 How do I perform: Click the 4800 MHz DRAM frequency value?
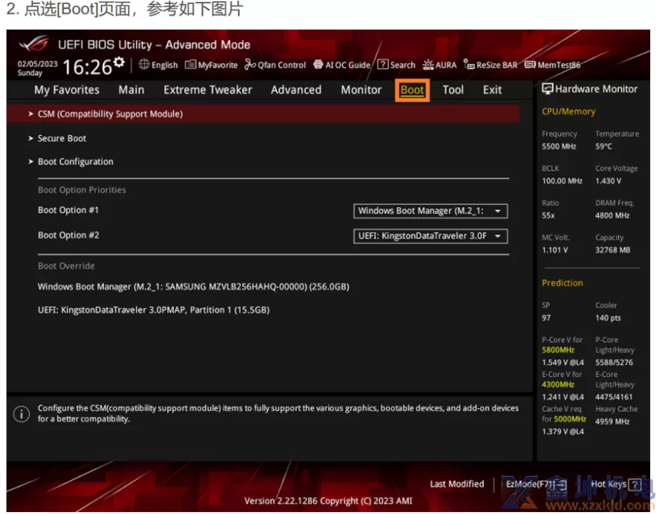tap(613, 216)
